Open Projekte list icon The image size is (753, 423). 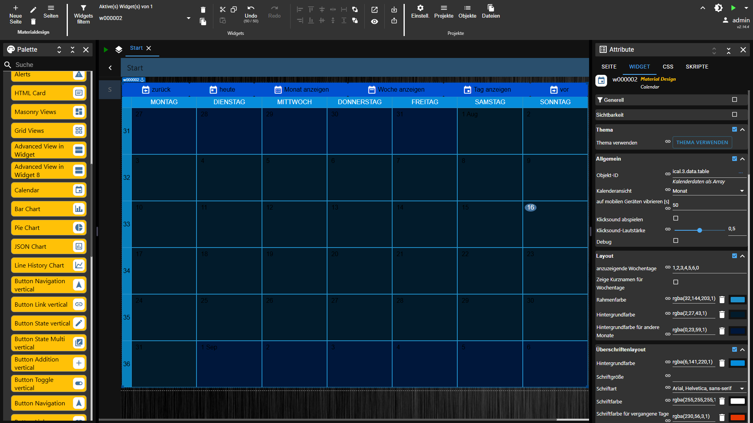[444, 8]
